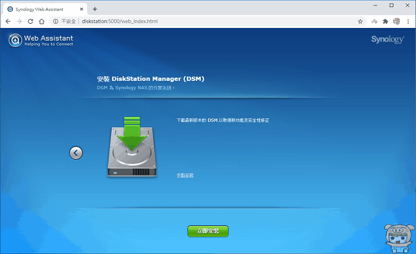Go back with the round left-arrow button
This screenshot has height=254, width=416.
point(76,153)
